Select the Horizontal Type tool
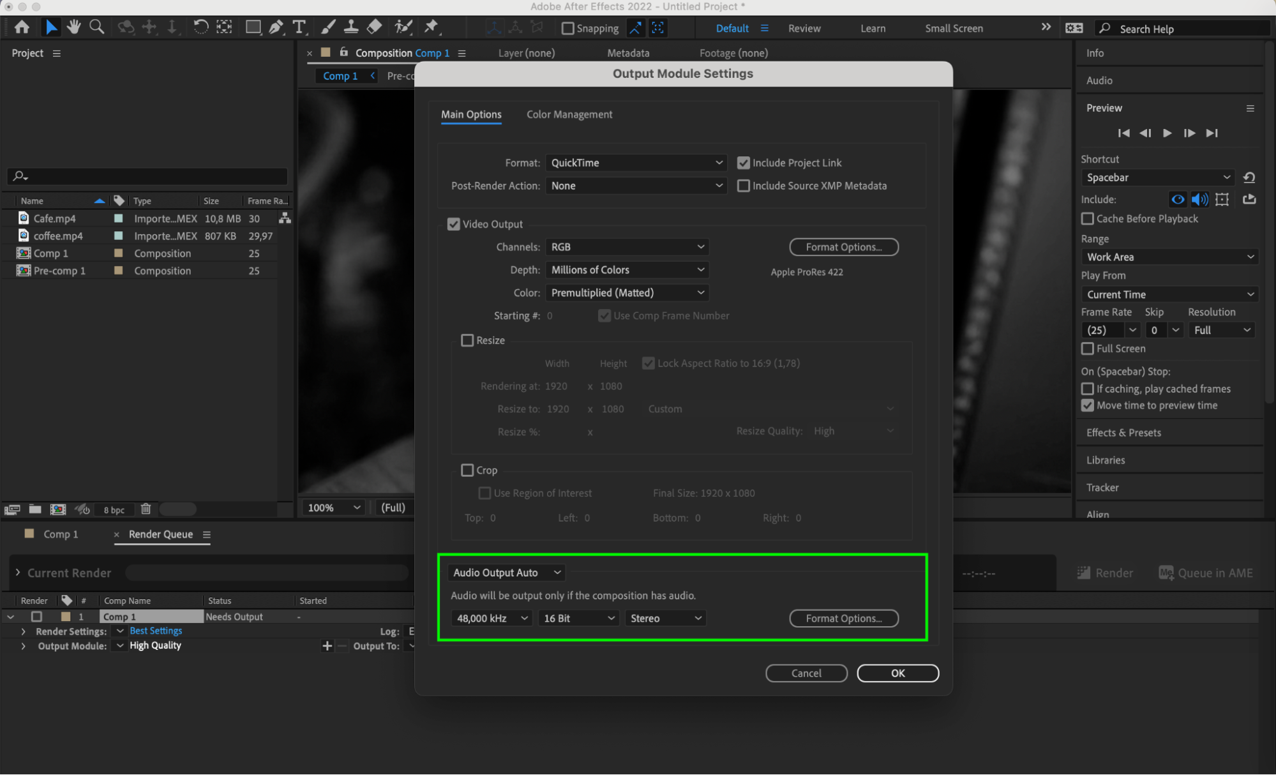This screenshot has width=1276, height=775. [299, 27]
